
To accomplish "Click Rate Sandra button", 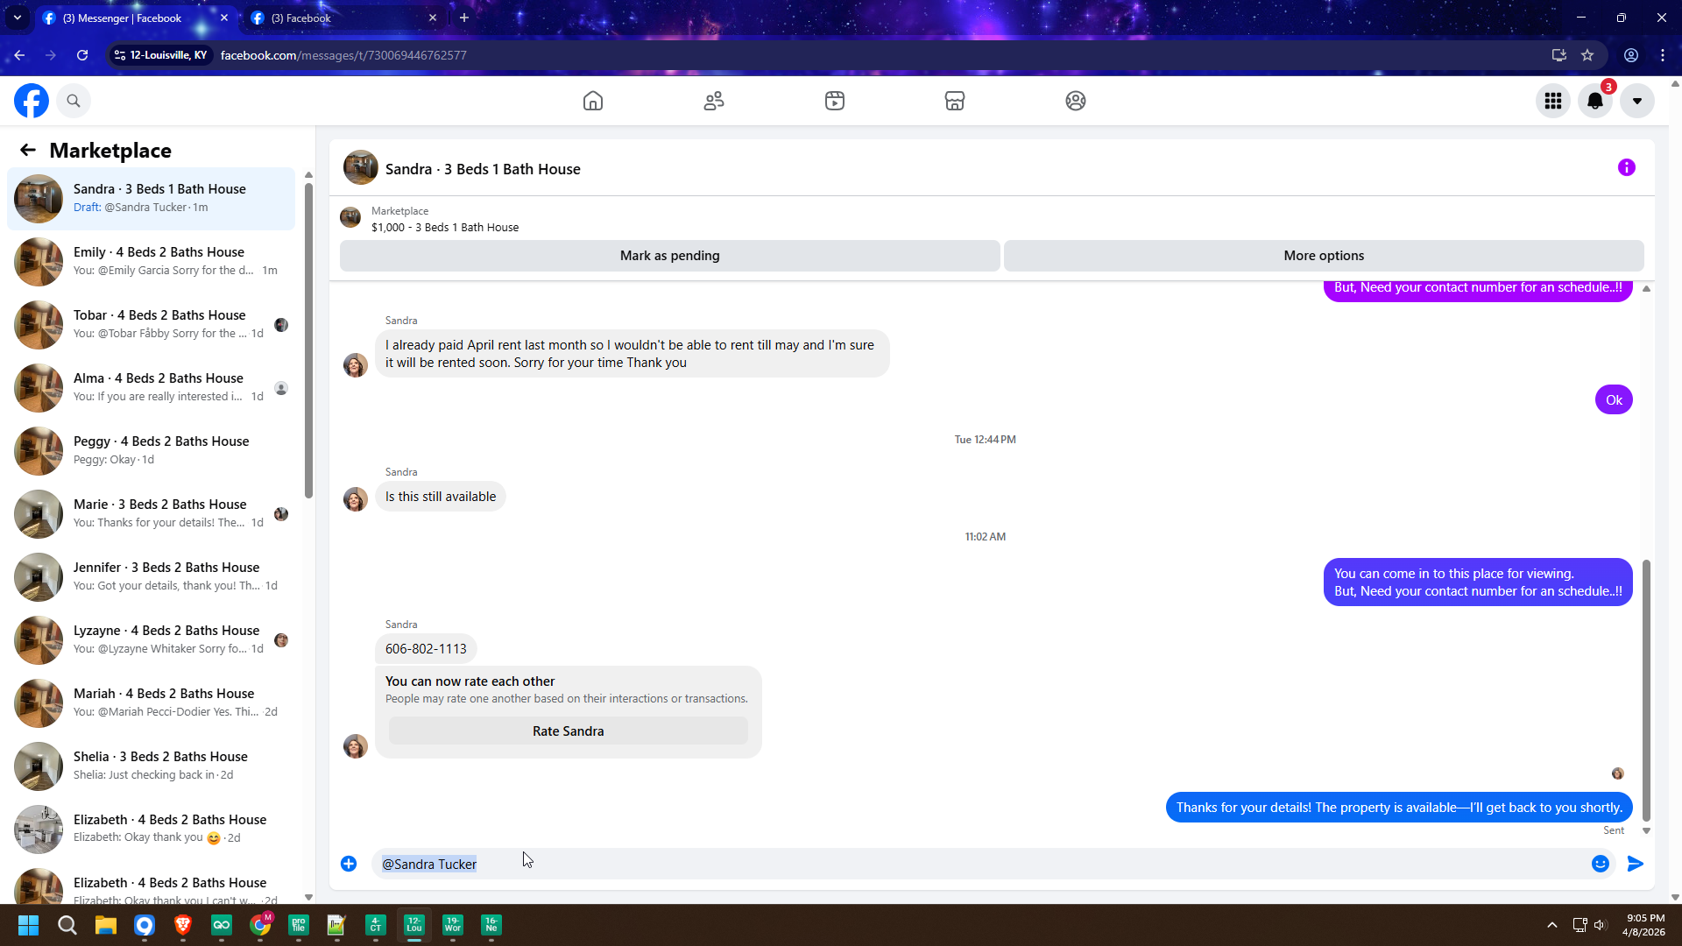I will (568, 731).
